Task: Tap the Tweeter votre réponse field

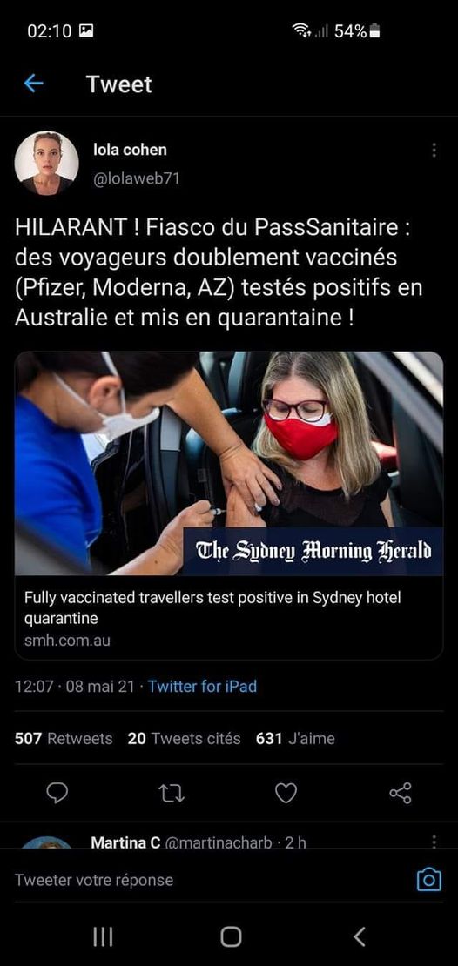Action: point(210,880)
